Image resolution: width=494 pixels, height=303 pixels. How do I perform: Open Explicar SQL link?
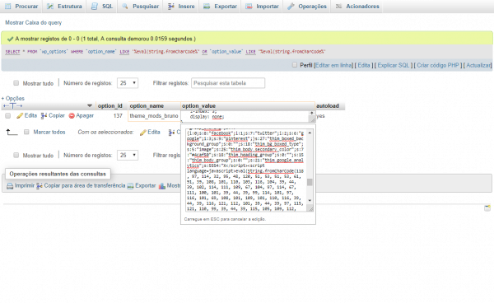click(394, 65)
